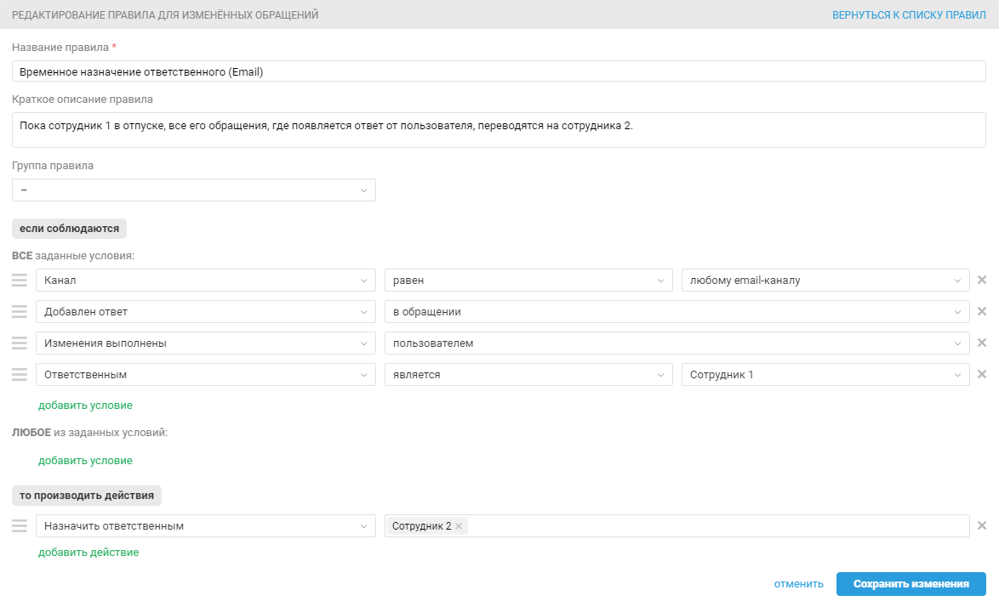Click into Краткое описание правила text area

tap(499, 130)
